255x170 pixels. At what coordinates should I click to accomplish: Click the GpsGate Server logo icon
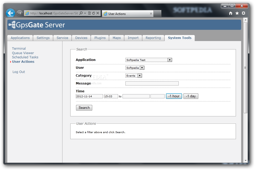point(12,25)
